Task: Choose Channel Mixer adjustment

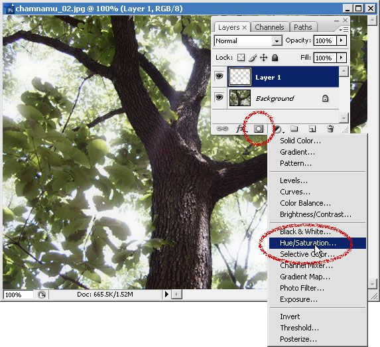Action: (317, 265)
